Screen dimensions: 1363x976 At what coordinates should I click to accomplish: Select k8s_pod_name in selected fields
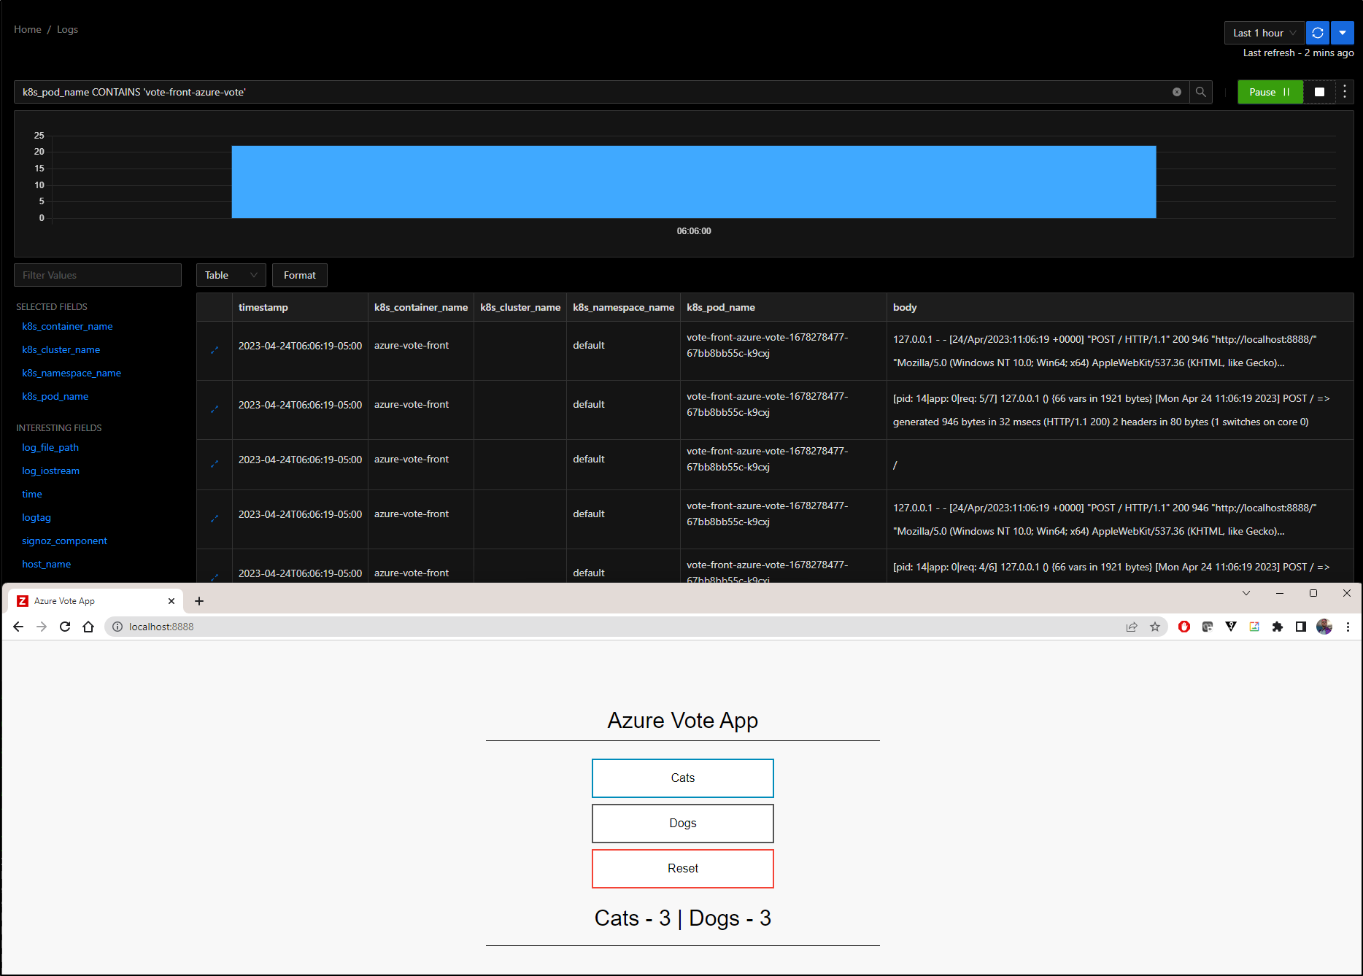click(x=55, y=396)
